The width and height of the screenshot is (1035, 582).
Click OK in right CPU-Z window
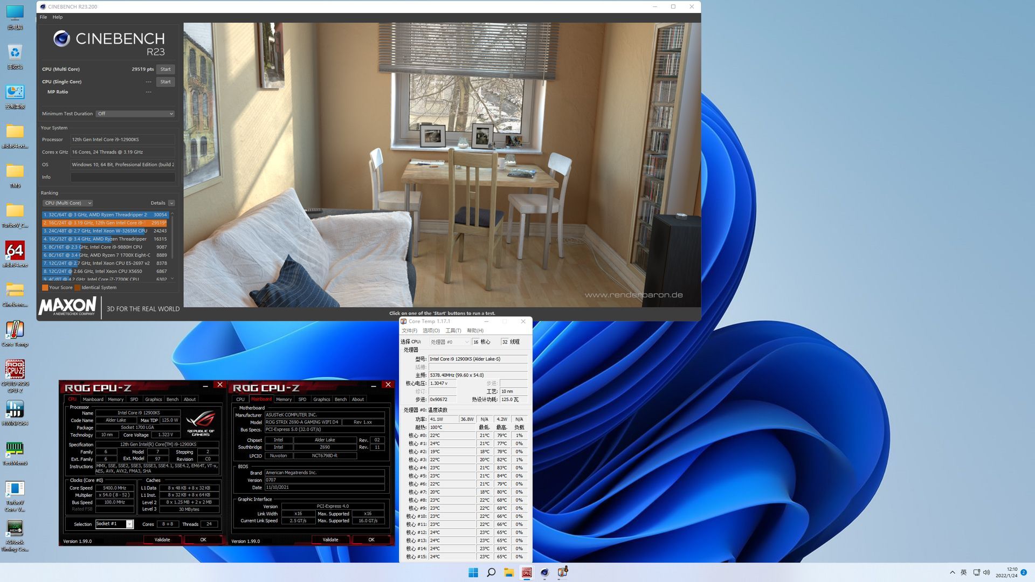(371, 539)
